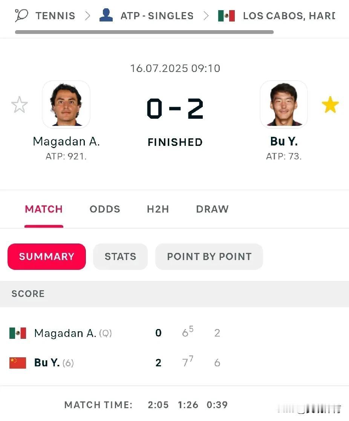Screen dimensions: 349x421
Task: Favorite Magadan A. with the empty star
Action: click(19, 105)
